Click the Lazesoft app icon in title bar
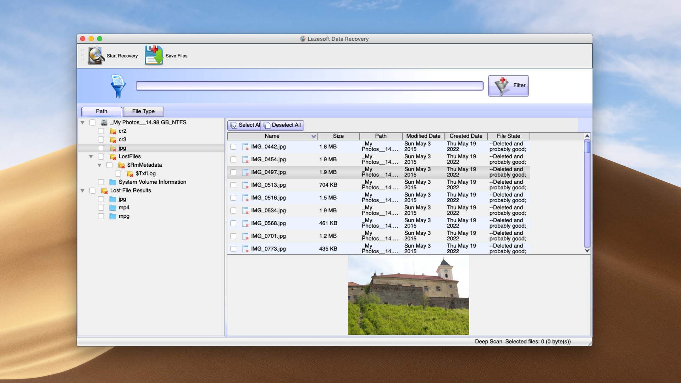Viewport: 681px width, 383px height. 303,39
